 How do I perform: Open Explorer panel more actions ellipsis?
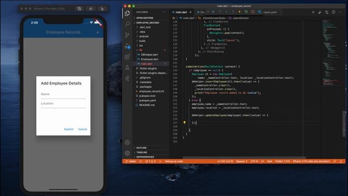pyautogui.click(x=164, y=12)
